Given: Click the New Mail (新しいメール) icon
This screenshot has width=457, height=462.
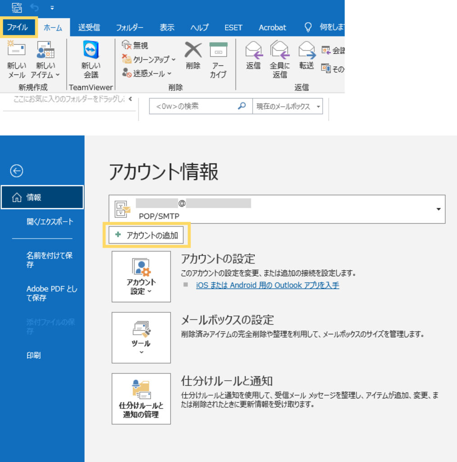Looking at the screenshot, I should [17, 51].
